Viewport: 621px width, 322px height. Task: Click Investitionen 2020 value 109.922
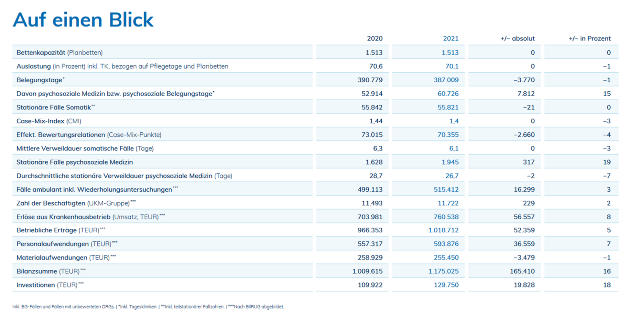[370, 285]
